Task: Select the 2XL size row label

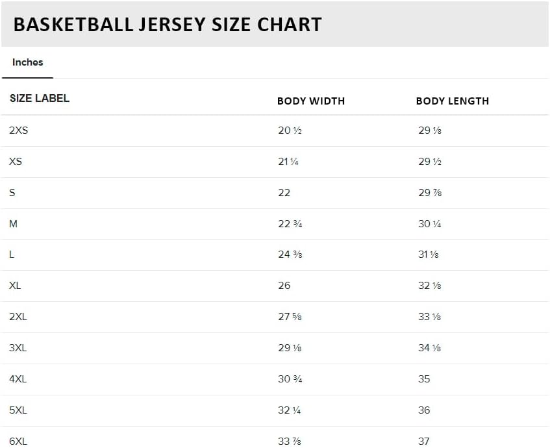Action: coord(18,317)
